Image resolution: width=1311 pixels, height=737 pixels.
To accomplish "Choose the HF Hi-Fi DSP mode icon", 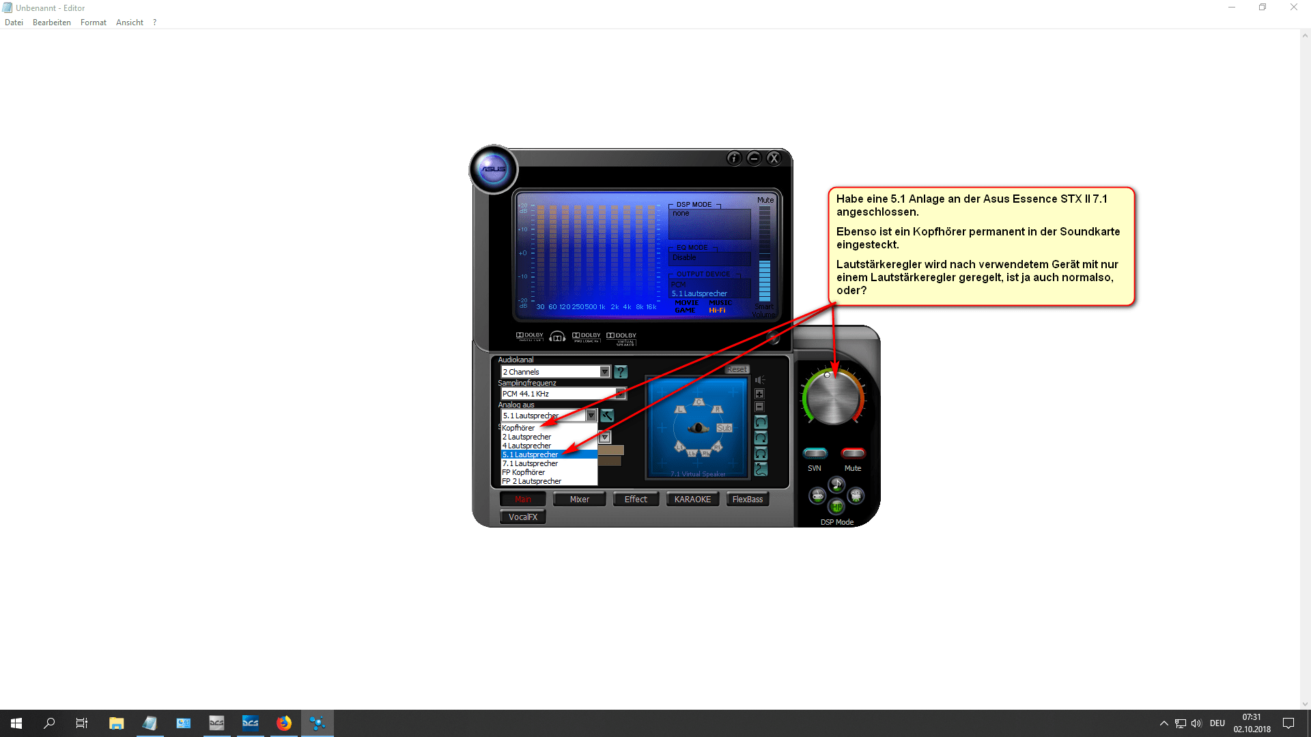I will pos(836,507).
